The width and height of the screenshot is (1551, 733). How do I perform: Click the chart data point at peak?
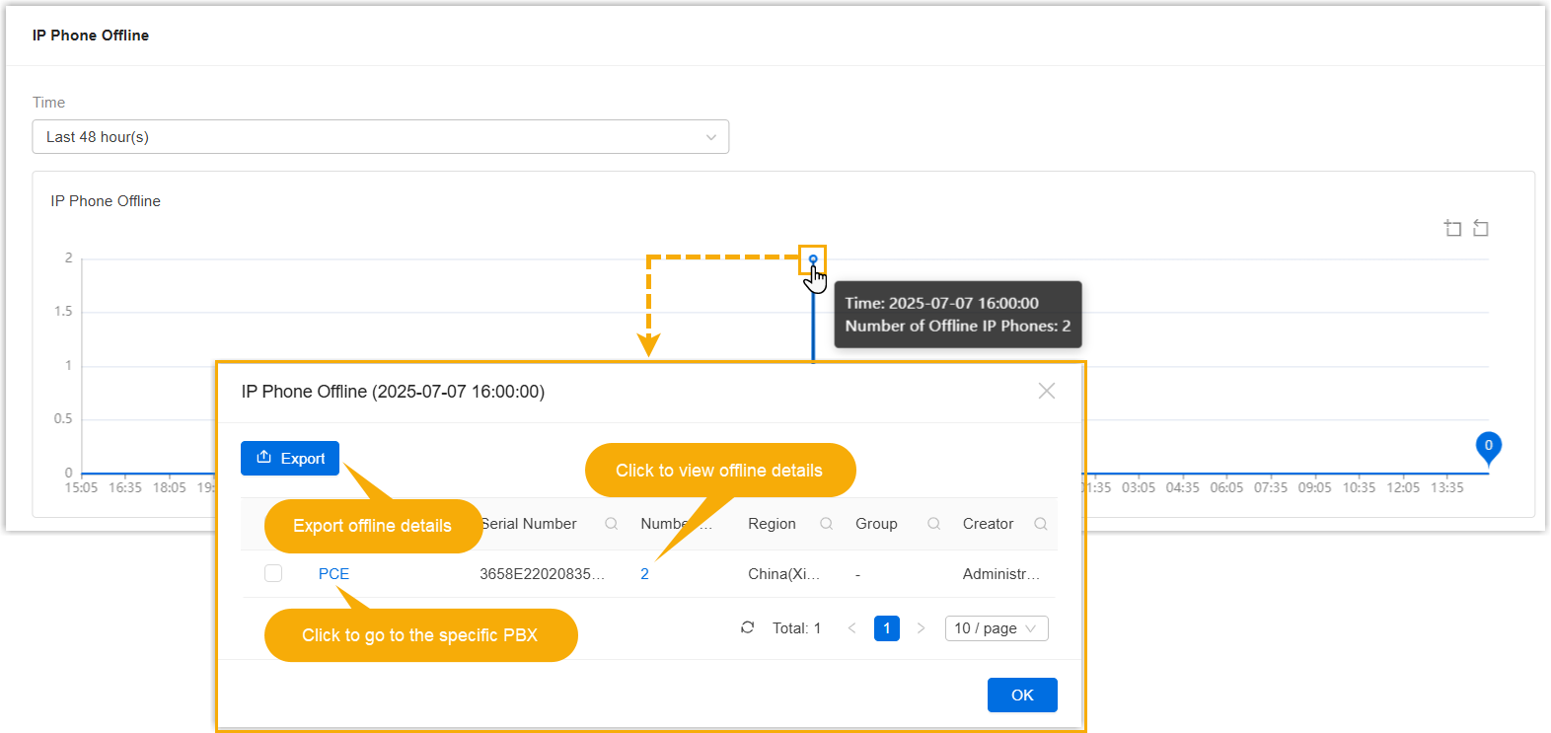tap(813, 259)
